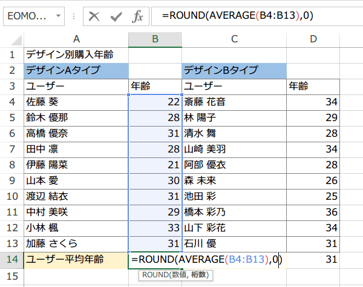Click the デザインAタイプ header cell
Image resolution: width=363 pixels, height=287 pixels.
[x=76, y=71]
